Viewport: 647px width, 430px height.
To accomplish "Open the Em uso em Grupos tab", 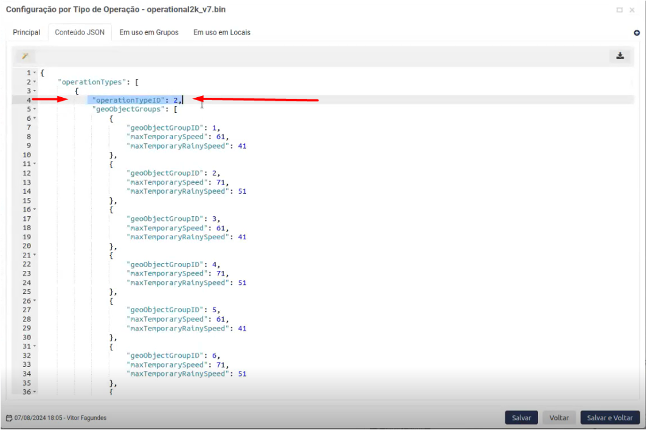I will [x=149, y=32].
